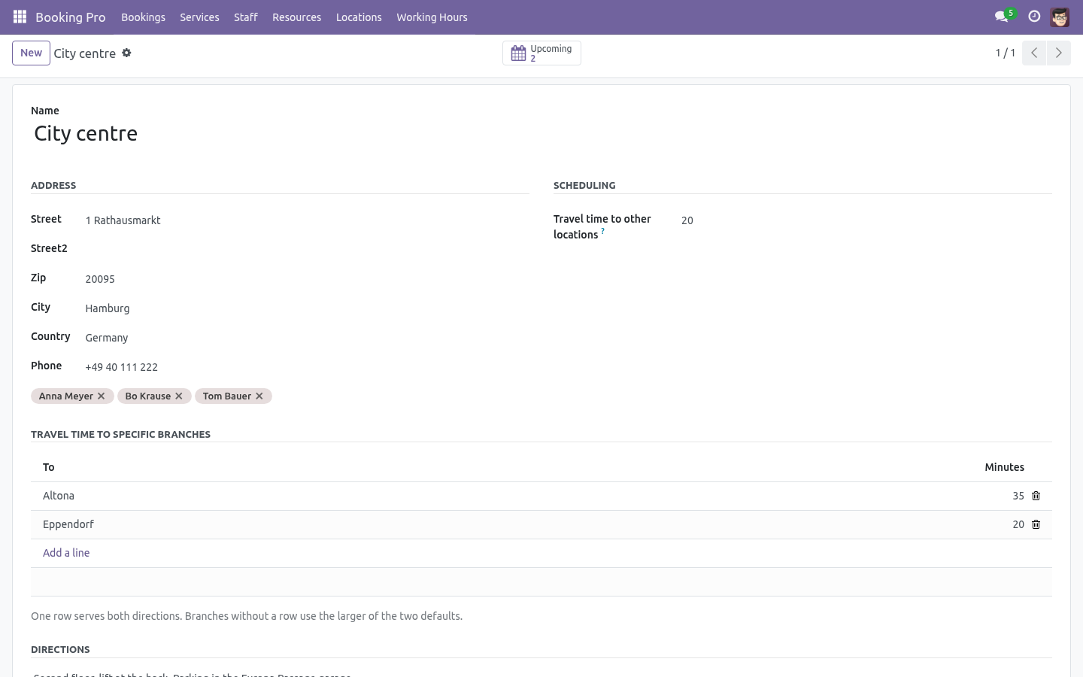
Task: Remove the Tom Bauer tag
Action: [259, 396]
